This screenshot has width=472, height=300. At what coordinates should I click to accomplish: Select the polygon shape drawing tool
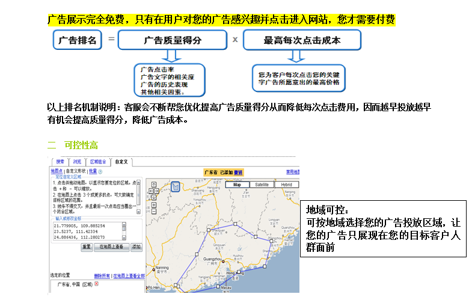pos(175,186)
